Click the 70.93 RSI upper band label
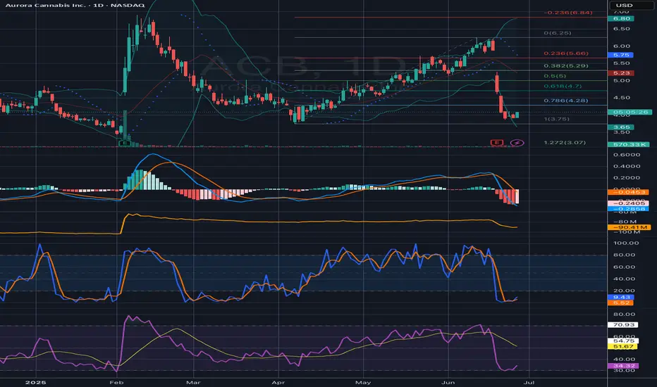The height and width of the screenshot is (387, 657). [x=623, y=325]
